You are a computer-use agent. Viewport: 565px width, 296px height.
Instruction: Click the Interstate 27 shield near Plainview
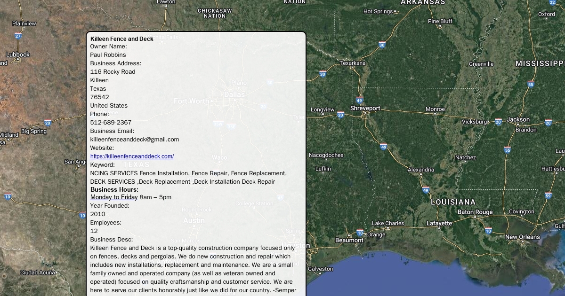coord(18,36)
